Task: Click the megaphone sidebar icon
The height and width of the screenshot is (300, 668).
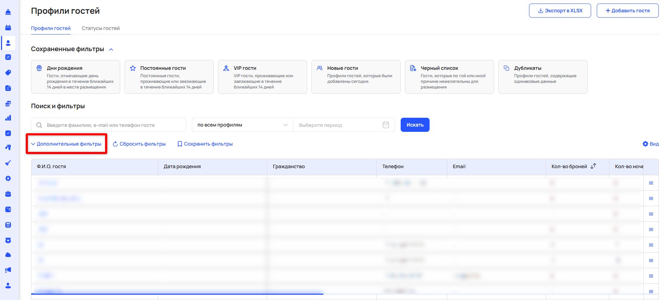Action: (8, 270)
